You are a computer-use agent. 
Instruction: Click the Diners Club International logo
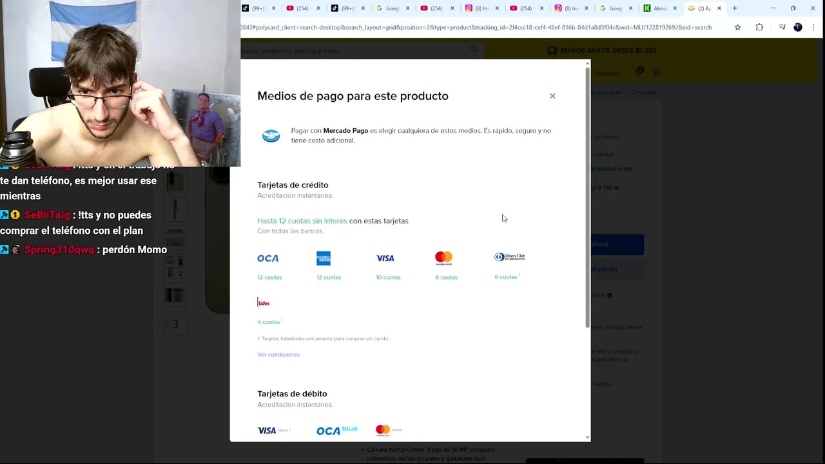[x=510, y=257]
